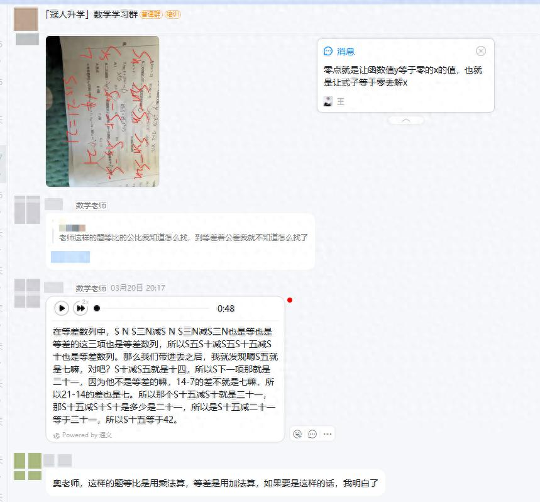Click the 消息 speech bubble icon

[328, 52]
